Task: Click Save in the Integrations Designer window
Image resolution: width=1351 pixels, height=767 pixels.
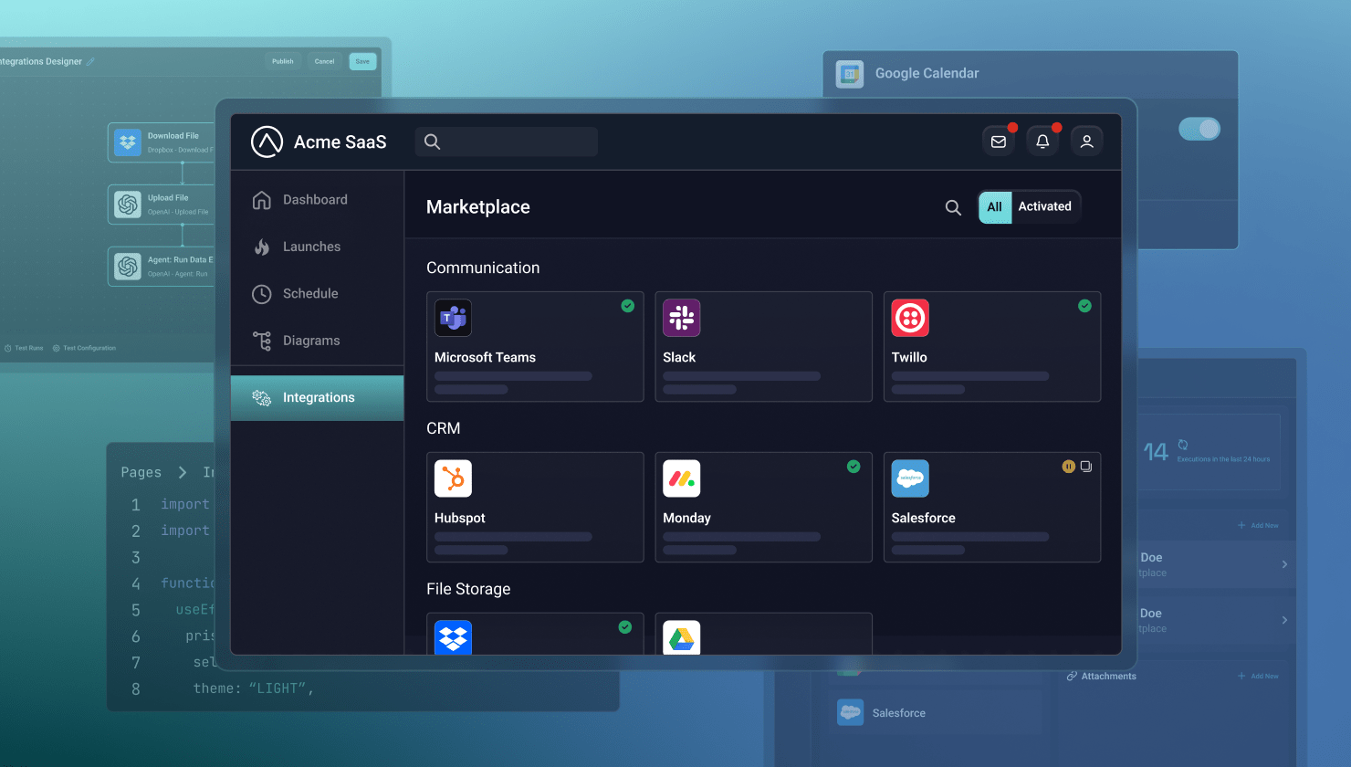Action: (x=362, y=62)
